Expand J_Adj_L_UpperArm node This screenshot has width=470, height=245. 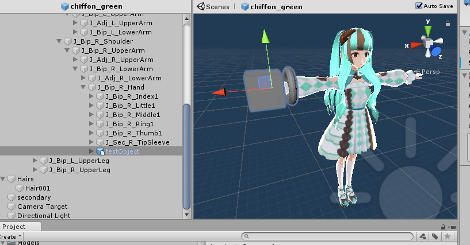(x=75, y=23)
